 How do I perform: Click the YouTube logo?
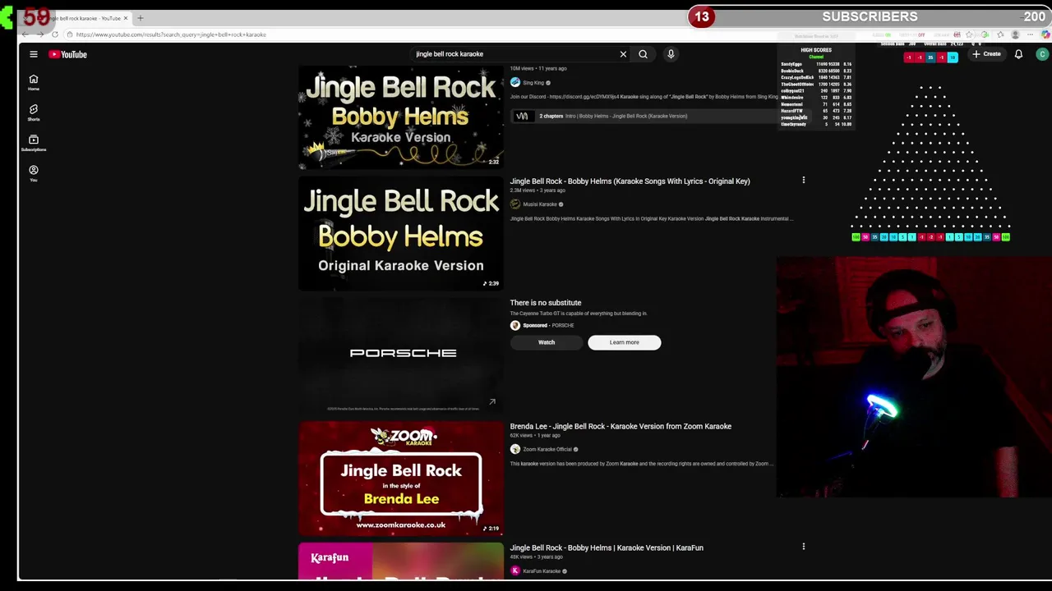[x=67, y=54]
